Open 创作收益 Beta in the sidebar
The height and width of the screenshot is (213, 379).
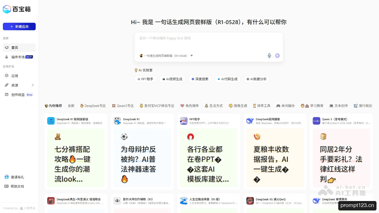coord(19,95)
